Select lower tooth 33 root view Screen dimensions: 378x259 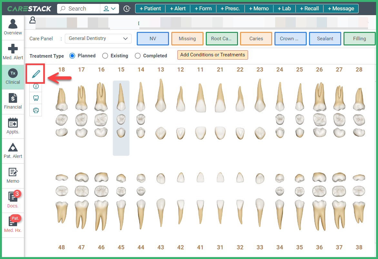coord(260,212)
